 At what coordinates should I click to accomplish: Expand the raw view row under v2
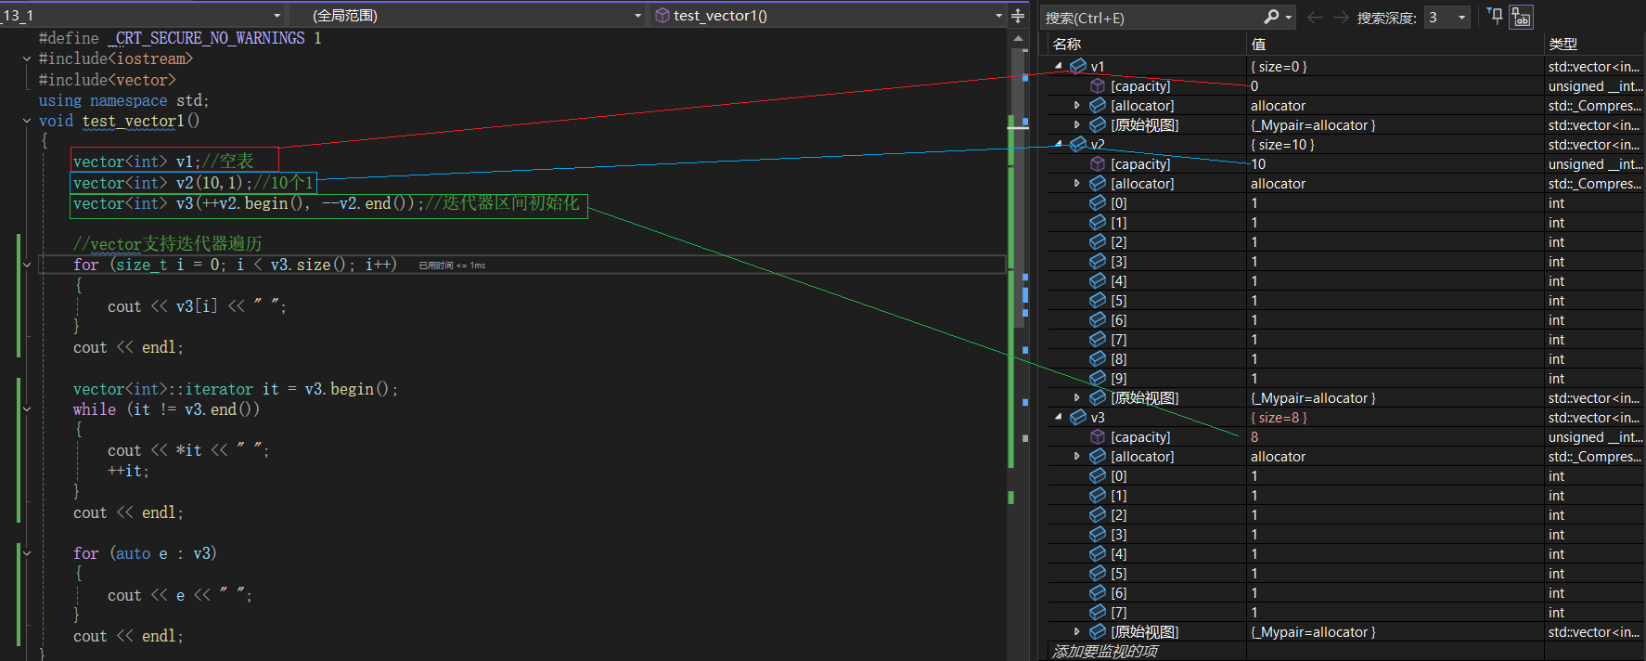1076,397
